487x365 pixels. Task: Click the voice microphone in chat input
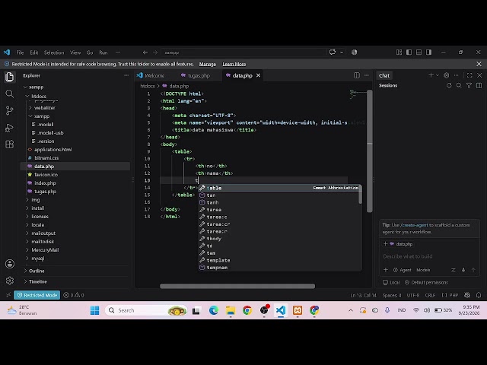[463, 270]
